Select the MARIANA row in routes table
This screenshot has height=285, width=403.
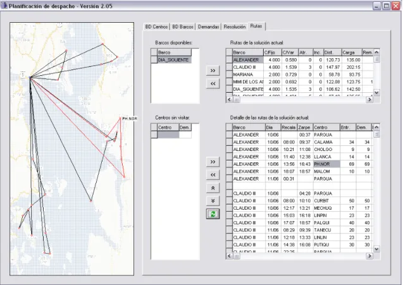299,75
